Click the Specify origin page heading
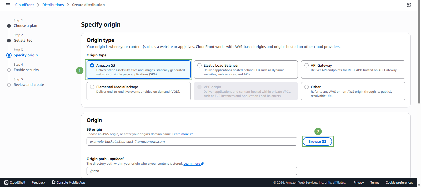Screen dimensions: 421x187 click(101, 24)
